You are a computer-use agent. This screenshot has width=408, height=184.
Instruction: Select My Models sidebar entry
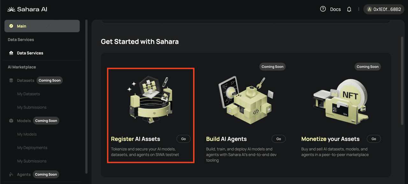(27, 134)
